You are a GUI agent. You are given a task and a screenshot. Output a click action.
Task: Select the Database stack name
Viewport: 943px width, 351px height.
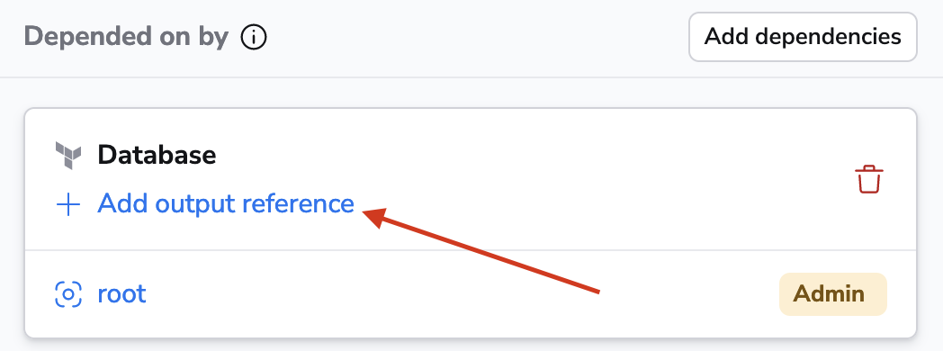pos(157,156)
